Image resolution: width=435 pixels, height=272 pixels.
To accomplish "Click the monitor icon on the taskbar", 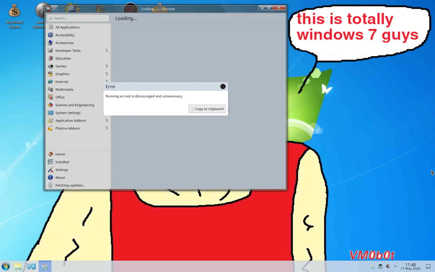I will (x=32, y=266).
